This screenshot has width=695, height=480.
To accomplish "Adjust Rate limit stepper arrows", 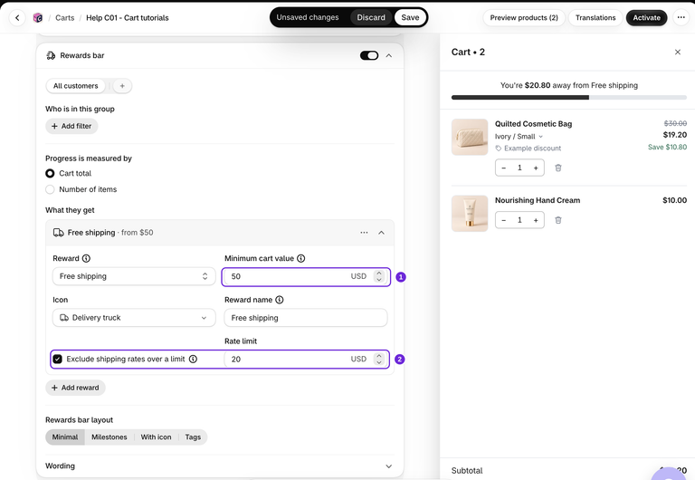I will pyautogui.click(x=378, y=359).
